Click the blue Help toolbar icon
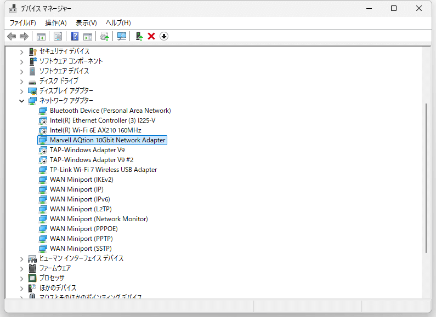Screen dimensions: 436x317 75,36
